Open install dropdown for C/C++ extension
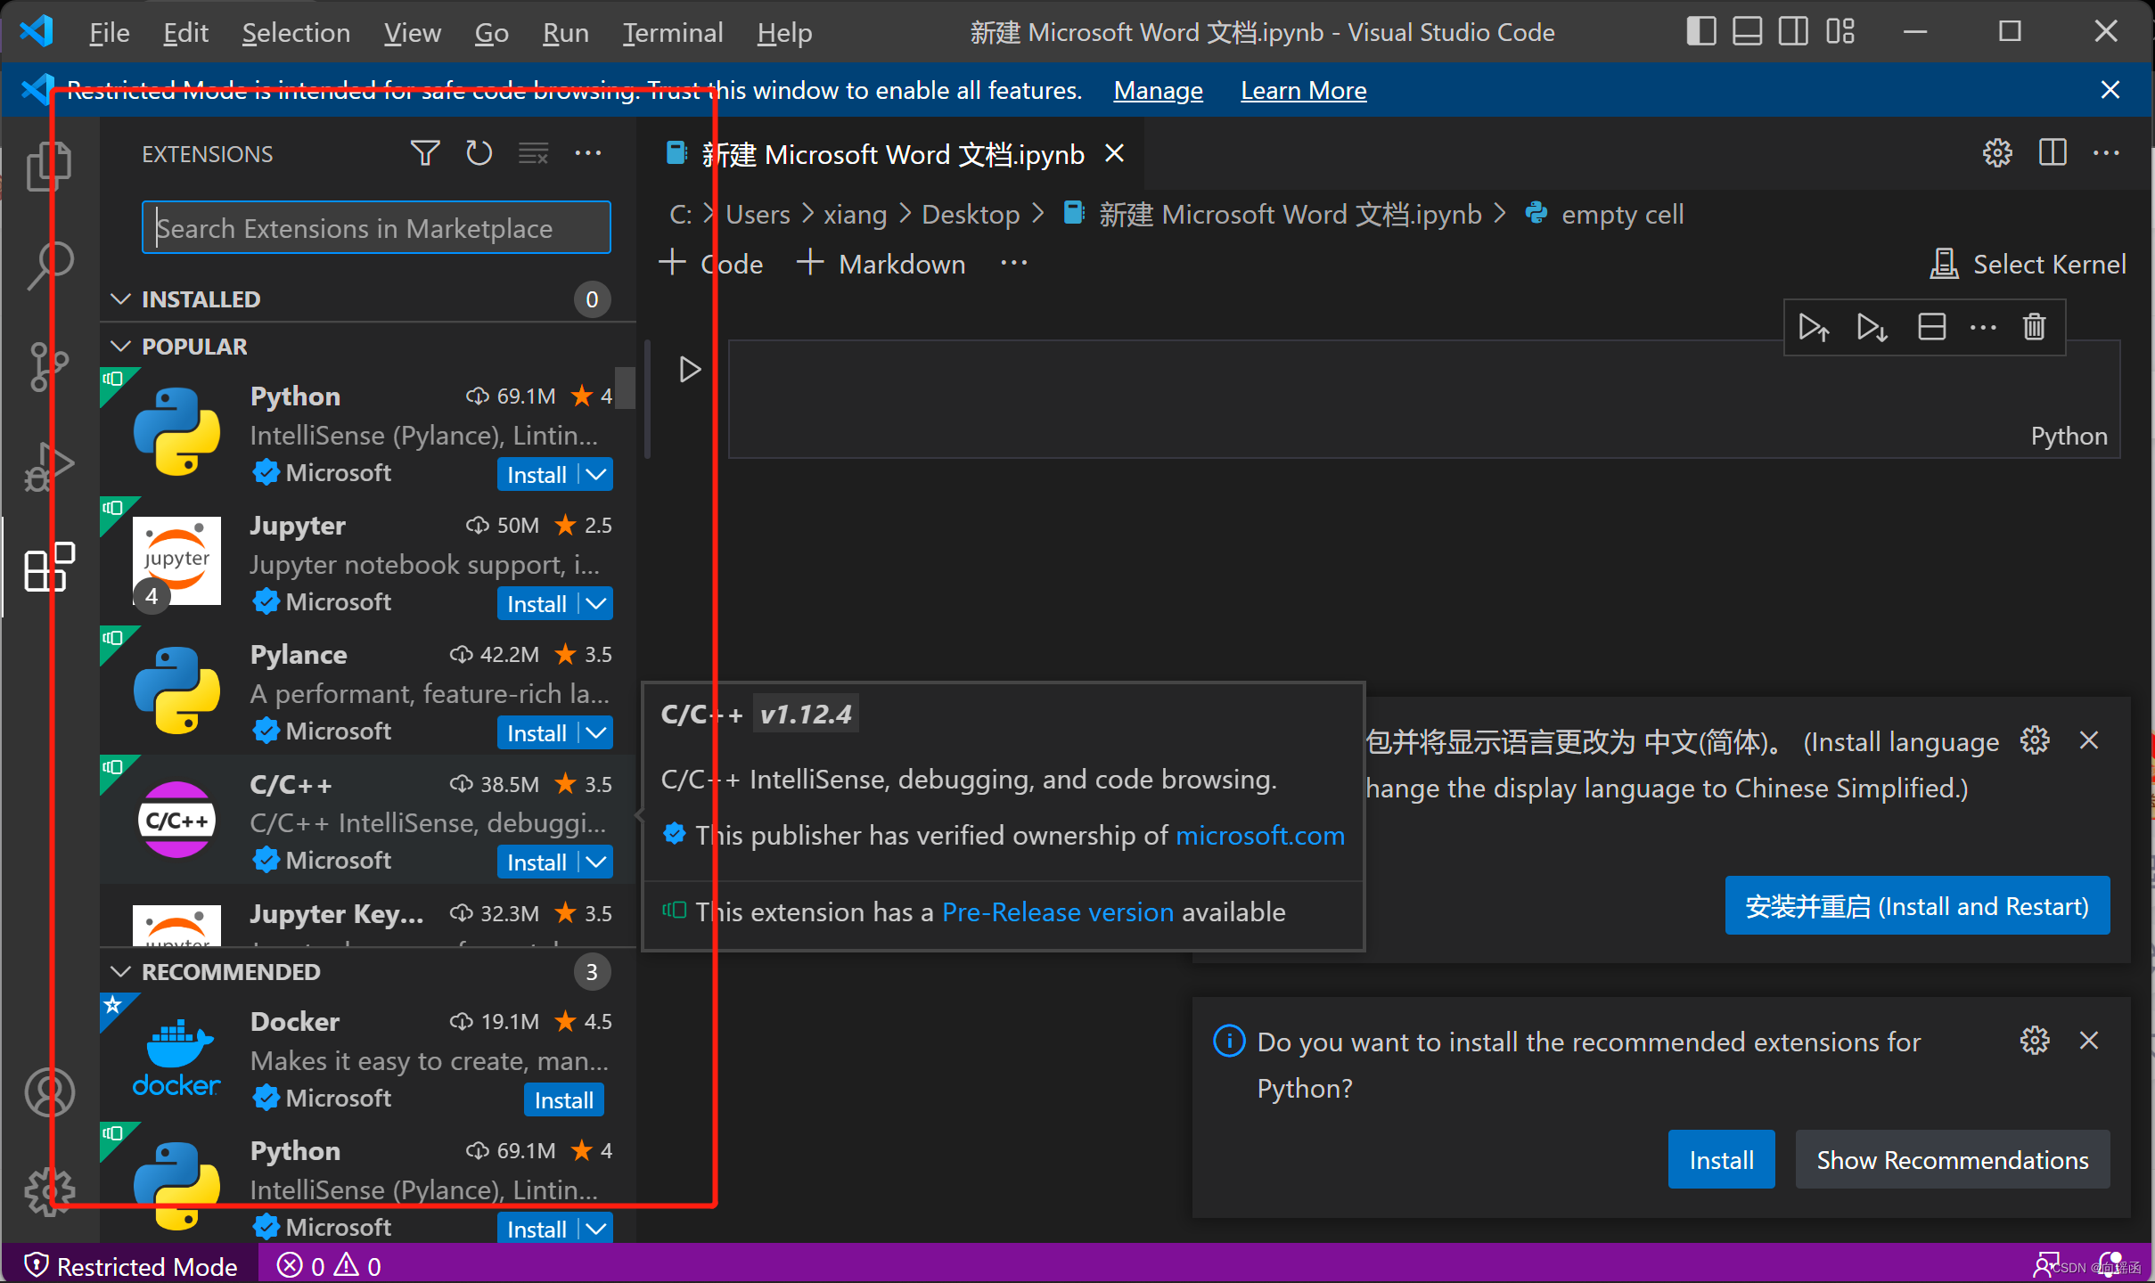The image size is (2155, 1283). (x=596, y=862)
